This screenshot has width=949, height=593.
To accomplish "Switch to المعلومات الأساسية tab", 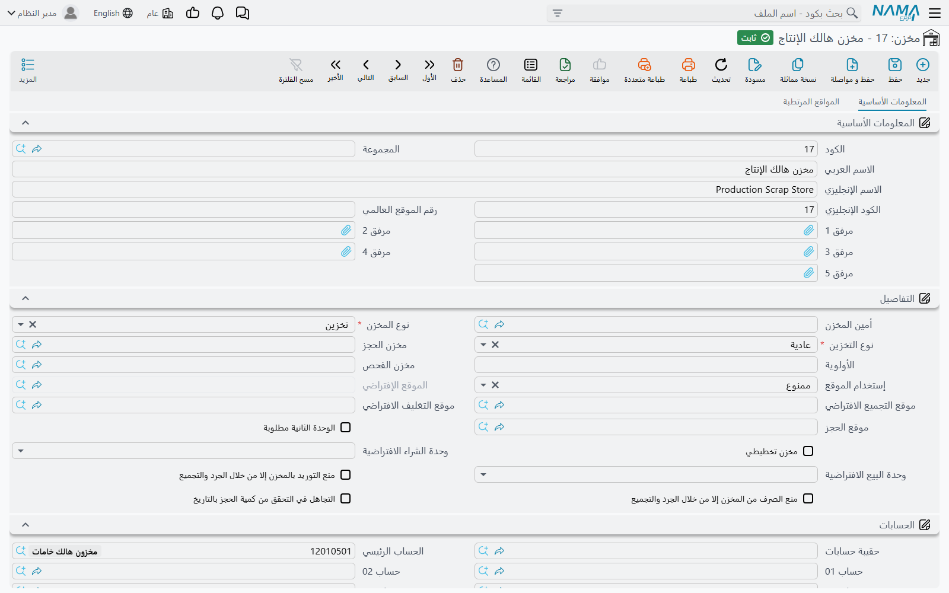I will [892, 102].
